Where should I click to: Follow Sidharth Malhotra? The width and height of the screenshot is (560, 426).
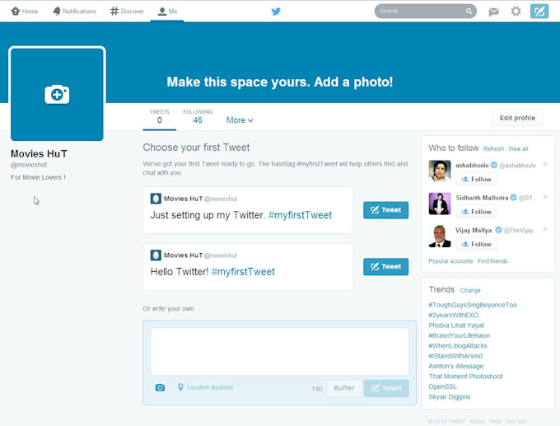pos(476,212)
